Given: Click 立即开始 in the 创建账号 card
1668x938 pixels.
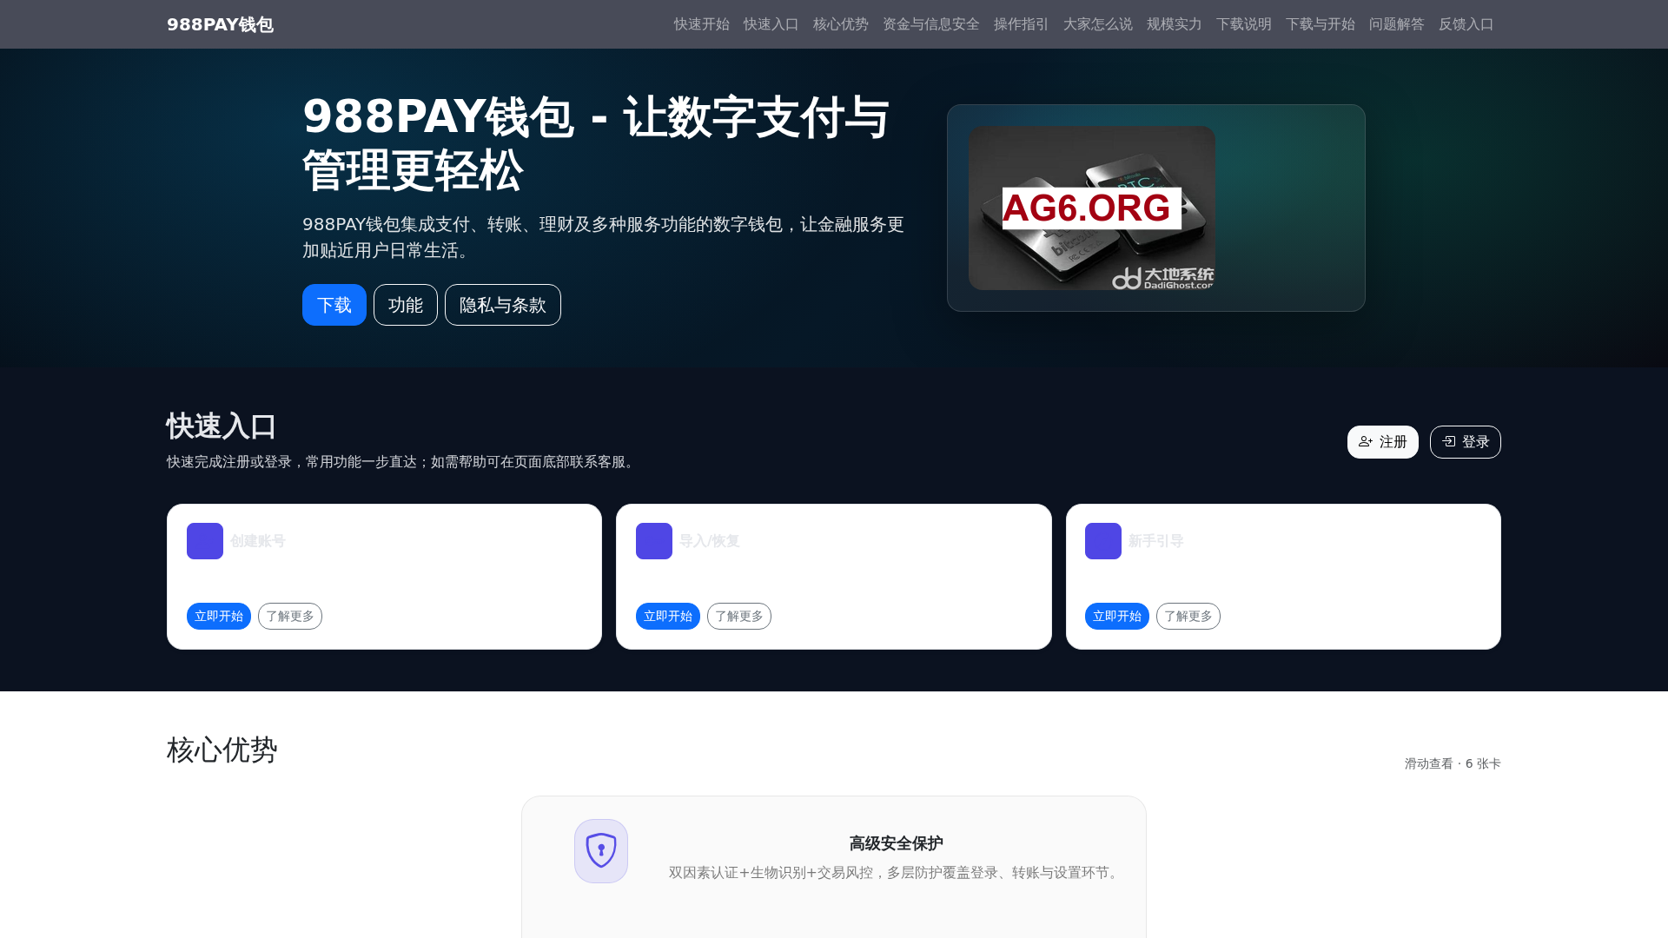Looking at the screenshot, I should 219,616.
